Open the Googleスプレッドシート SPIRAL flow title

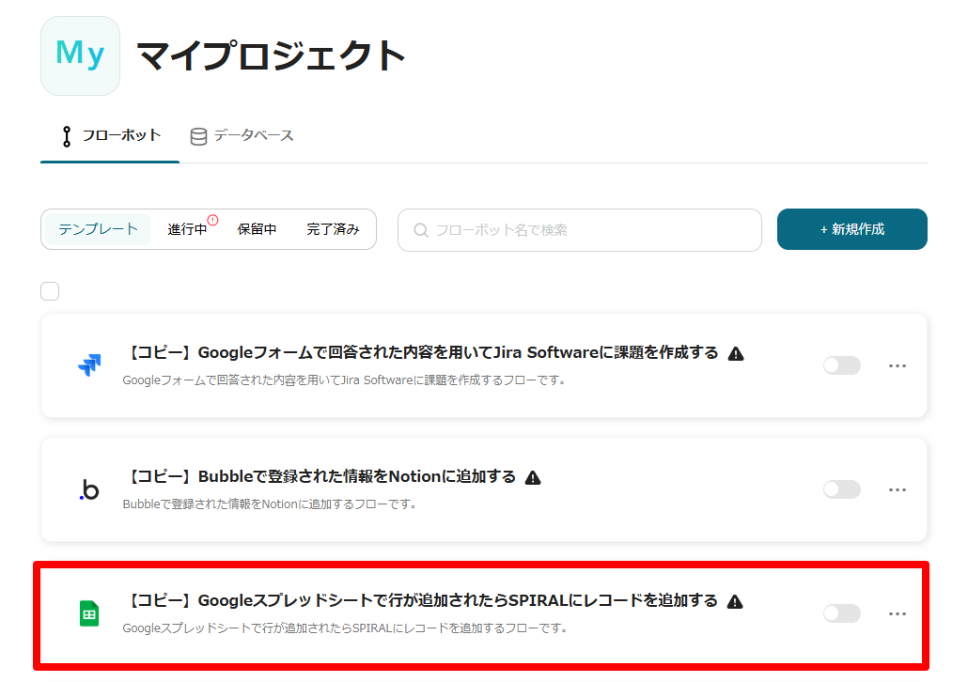pos(422,600)
